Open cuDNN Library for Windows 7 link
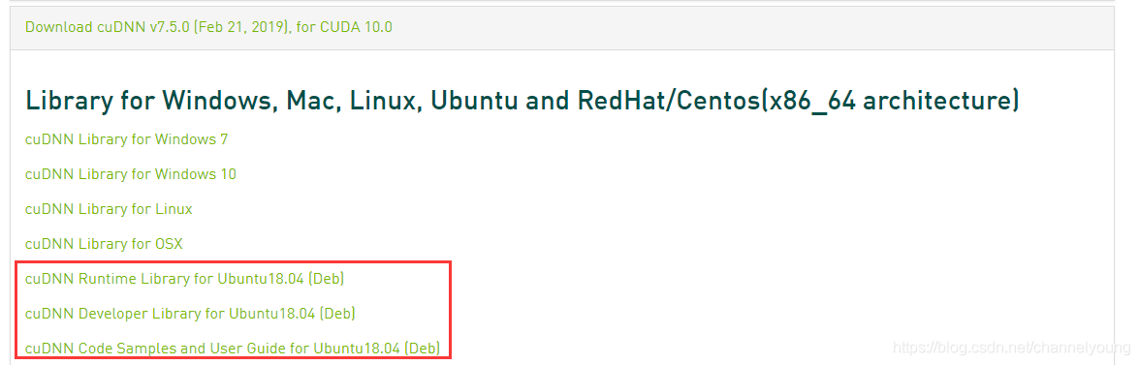The image size is (1139, 365). click(126, 139)
